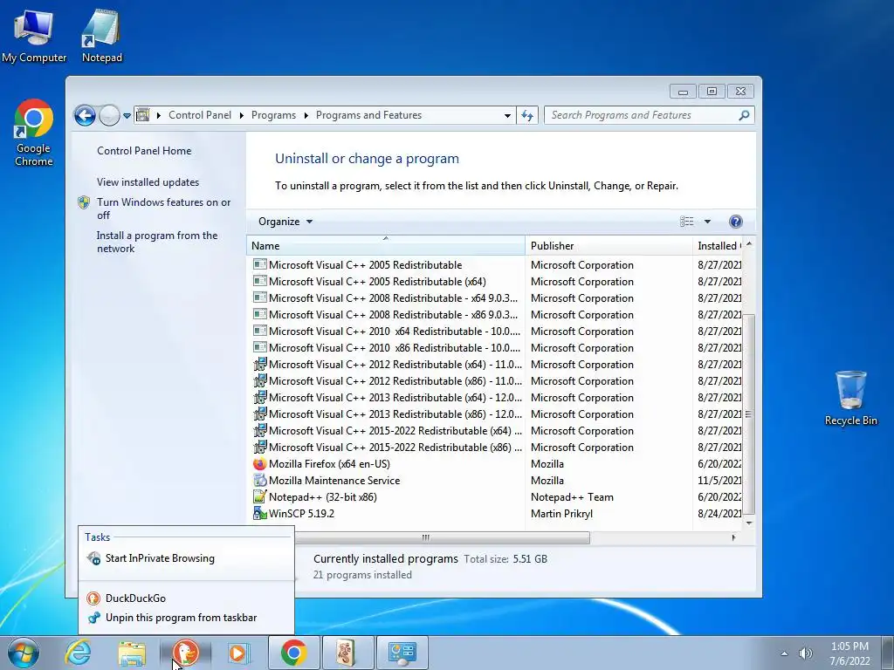
Task: Select the Google Chrome desktop shortcut
Action: click(34, 133)
